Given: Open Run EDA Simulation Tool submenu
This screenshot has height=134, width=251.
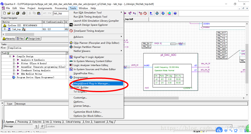Looking at the screenshot, I should tap(96, 13).
